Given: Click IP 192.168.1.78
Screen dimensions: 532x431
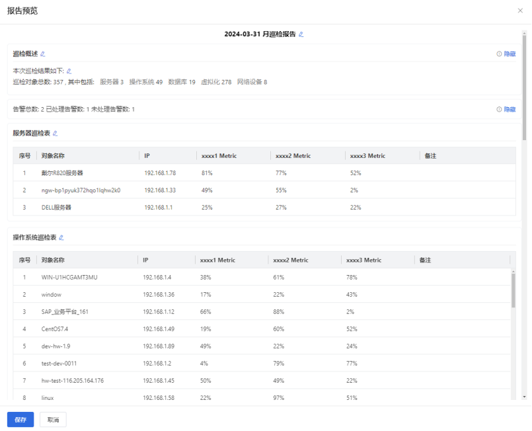Looking at the screenshot, I should (x=160, y=173).
